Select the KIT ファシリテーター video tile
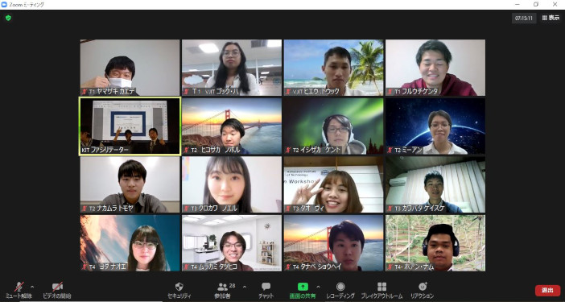Viewport: 565px width, 302px height. (x=130, y=126)
